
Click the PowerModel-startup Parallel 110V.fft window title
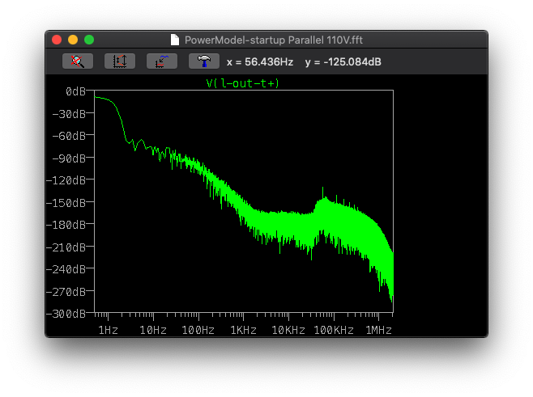pyautogui.click(x=274, y=40)
